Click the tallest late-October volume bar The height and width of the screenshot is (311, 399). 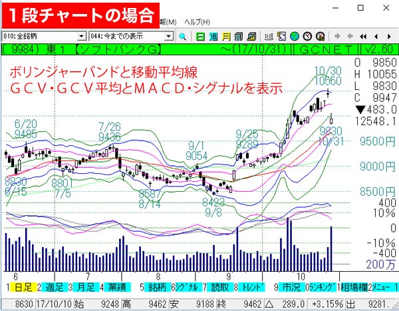click(331, 248)
